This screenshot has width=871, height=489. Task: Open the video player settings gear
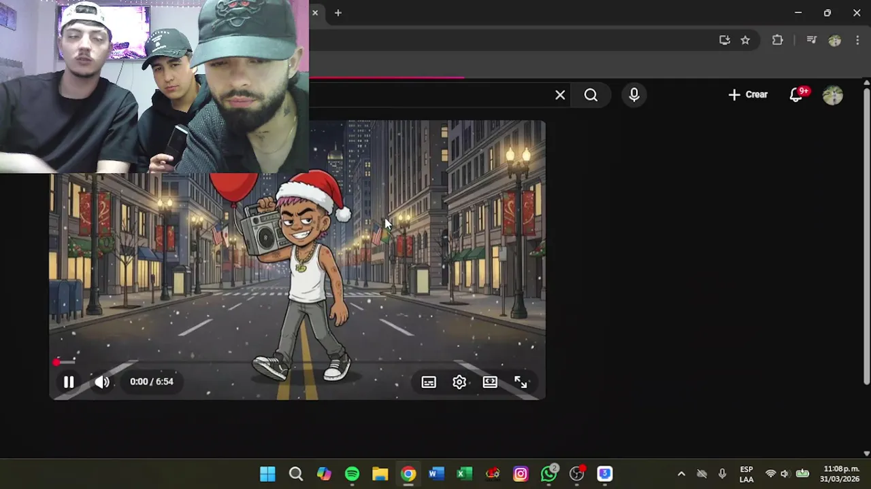click(x=459, y=382)
